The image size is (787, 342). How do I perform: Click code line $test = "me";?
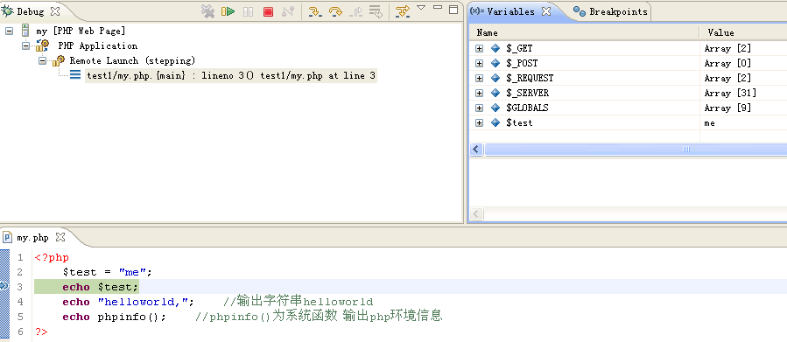[x=107, y=272]
